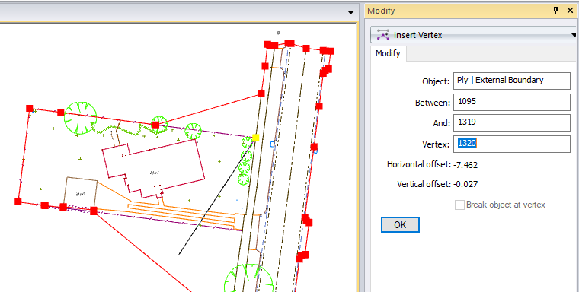Click the Horizontal offset value -7.462
This screenshot has height=292, width=579.
pos(465,165)
